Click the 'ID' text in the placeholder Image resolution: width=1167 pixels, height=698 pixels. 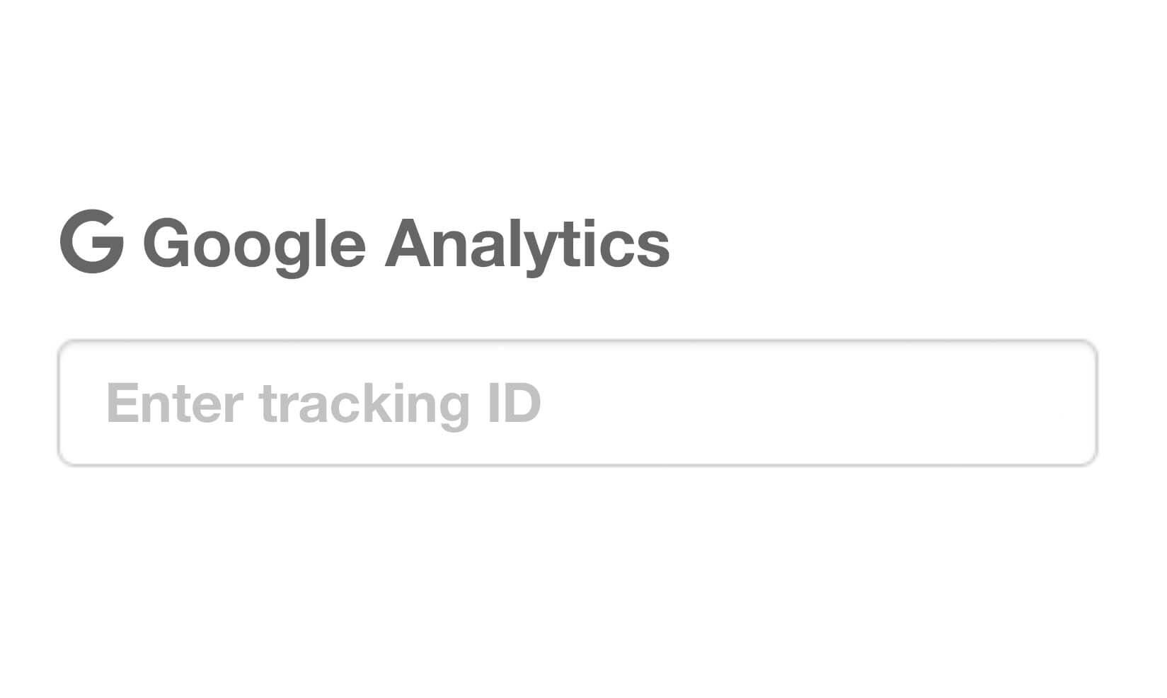point(514,403)
